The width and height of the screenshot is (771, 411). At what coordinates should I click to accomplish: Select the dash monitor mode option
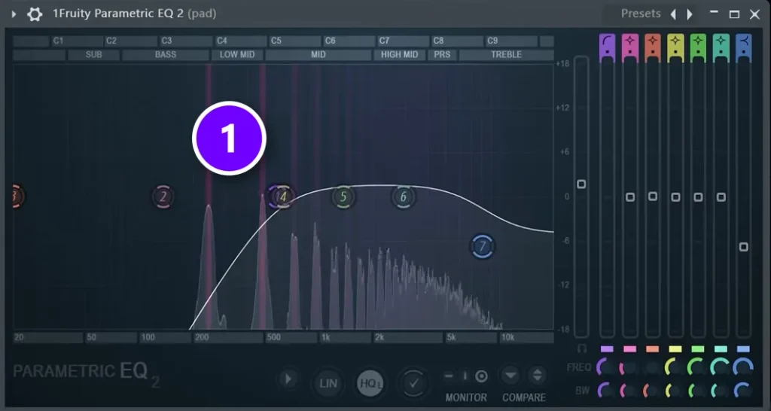click(x=449, y=376)
